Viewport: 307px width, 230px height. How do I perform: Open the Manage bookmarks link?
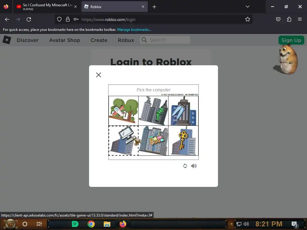pos(134,30)
